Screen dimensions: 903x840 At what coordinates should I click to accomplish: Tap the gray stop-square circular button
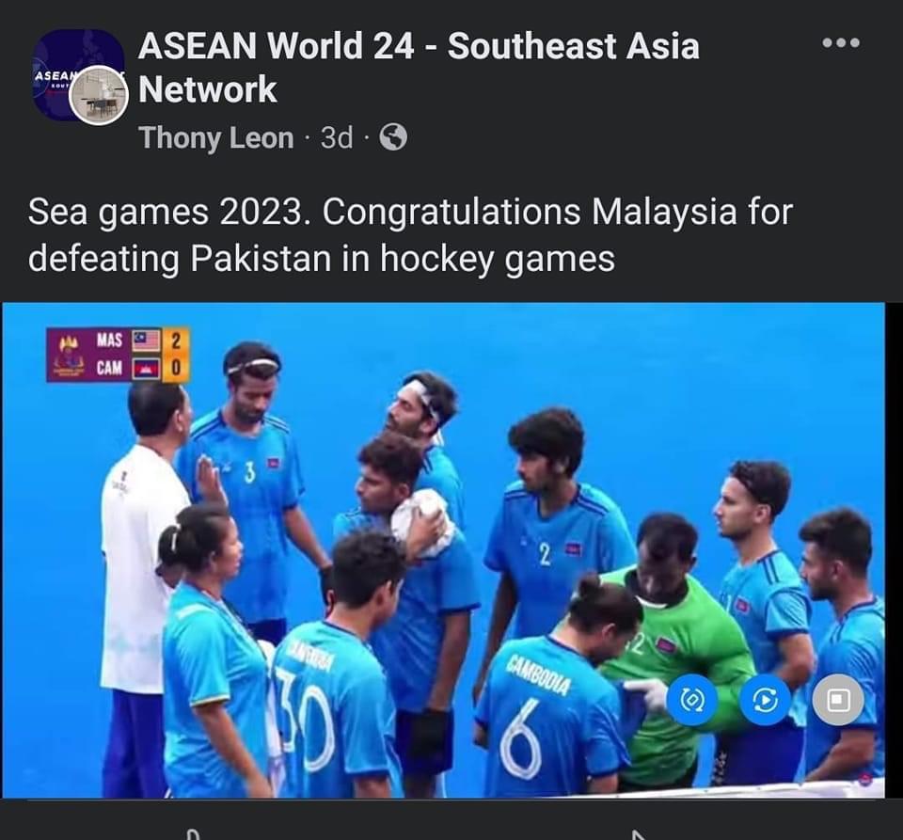pos(838,700)
